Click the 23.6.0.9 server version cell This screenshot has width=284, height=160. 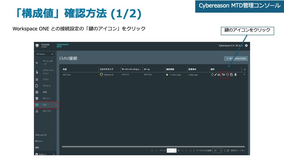[125, 75]
